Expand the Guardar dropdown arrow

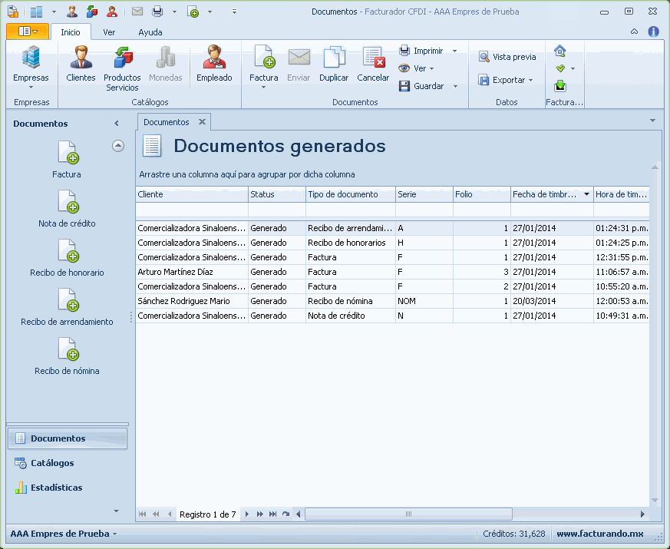pos(455,86)
